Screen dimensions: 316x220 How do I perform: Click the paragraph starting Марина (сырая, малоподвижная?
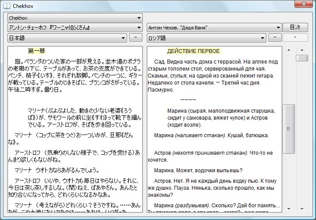click(x=221, y=118)
